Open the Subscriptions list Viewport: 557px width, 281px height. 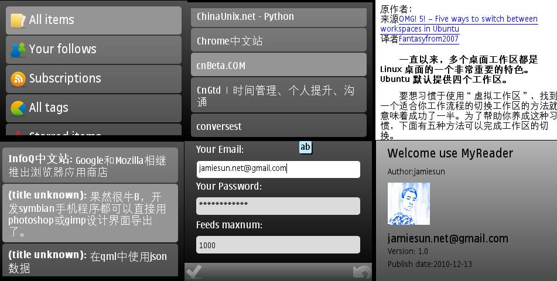tap(94, 79)
